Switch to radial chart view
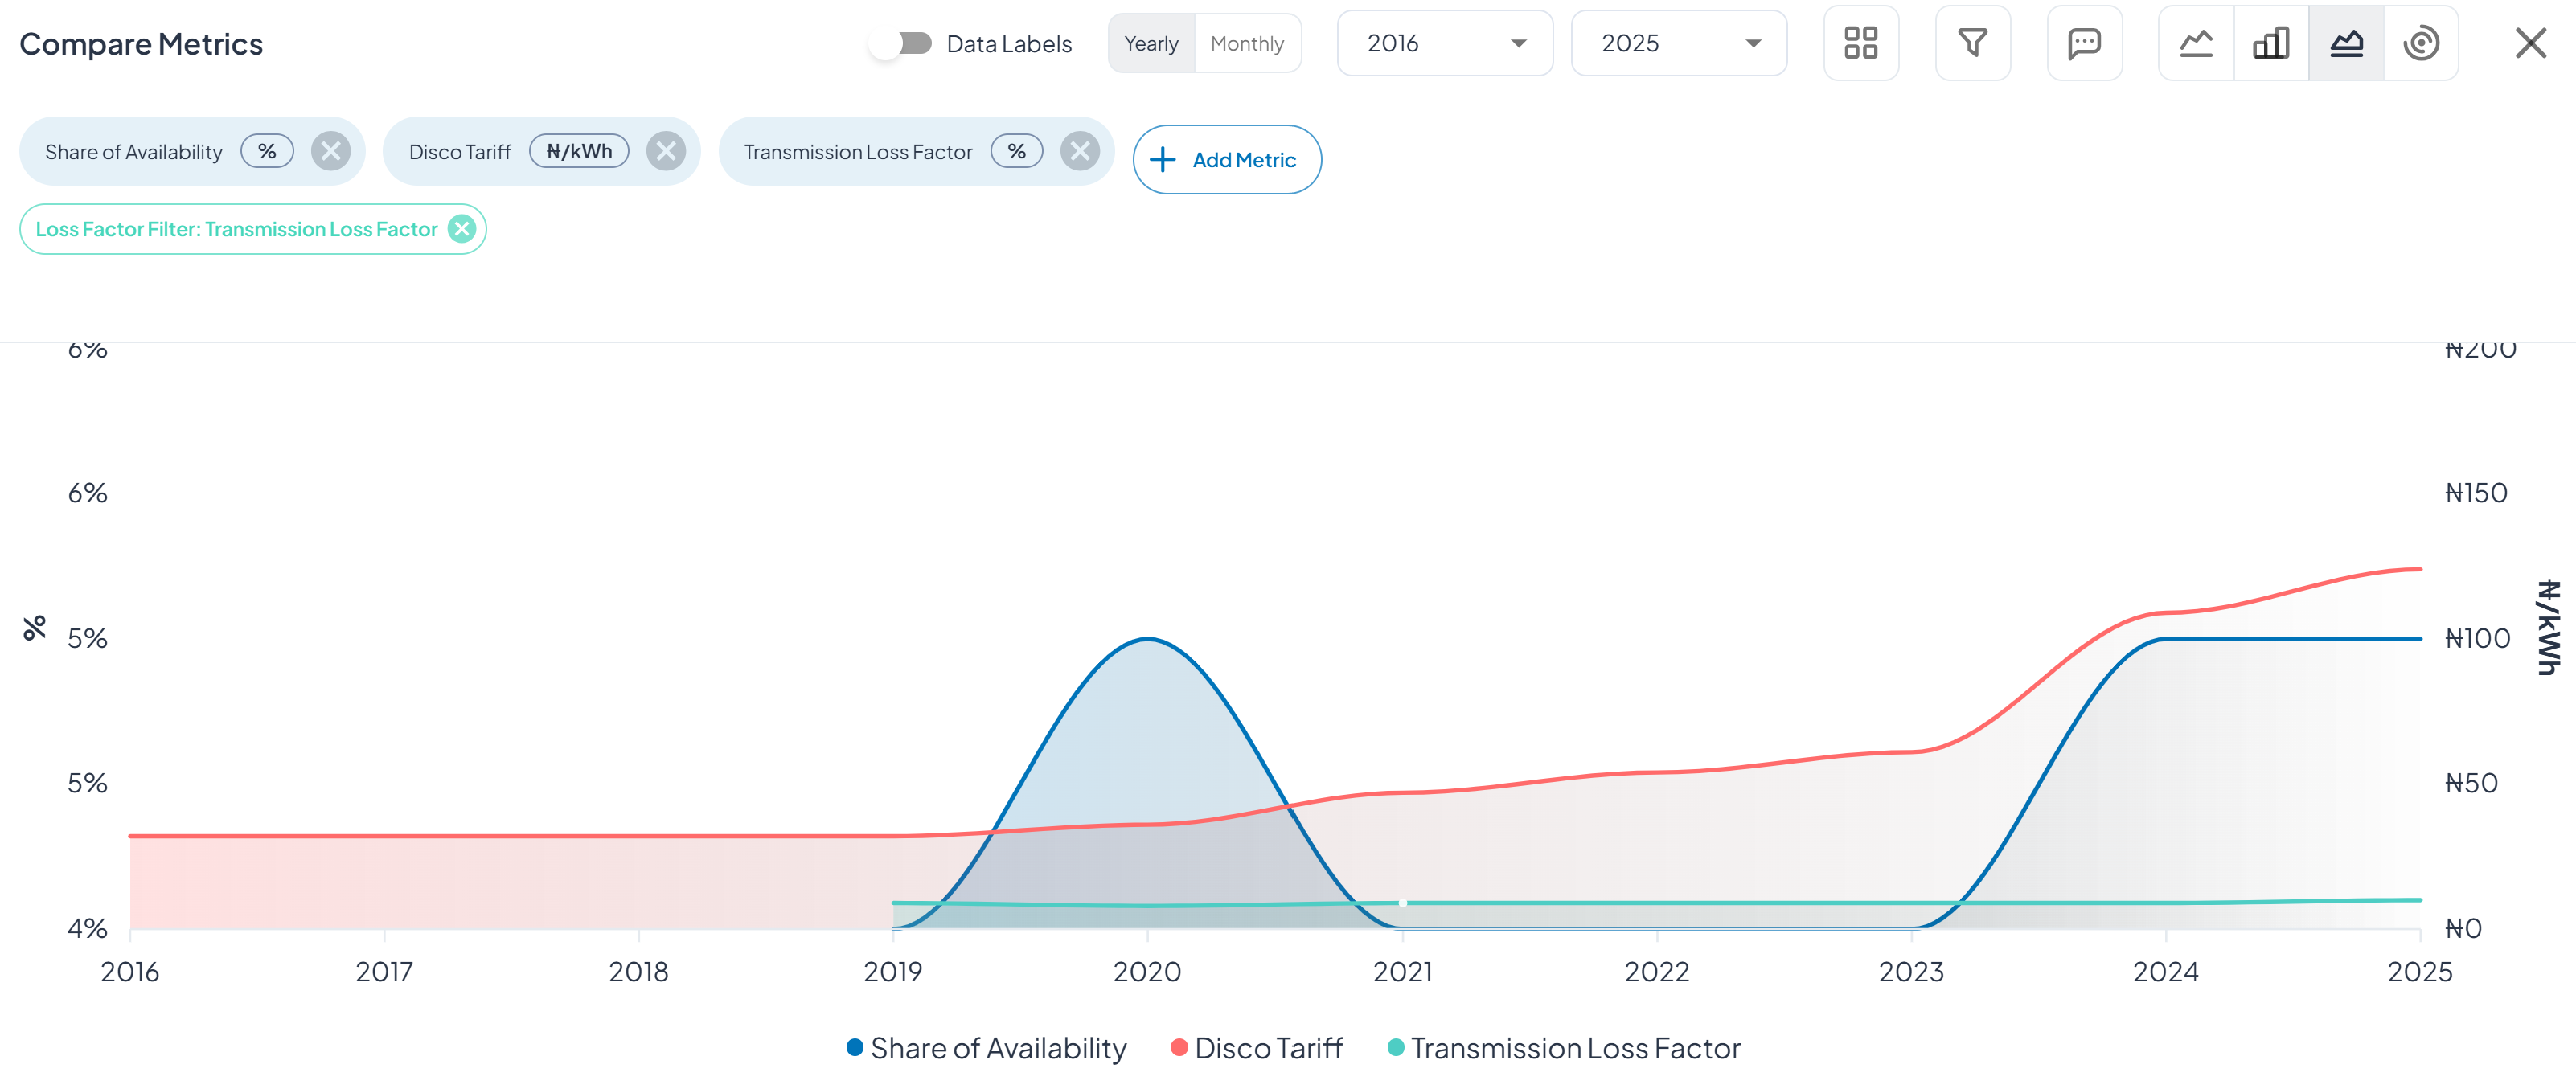Screen dimensions: 2576x1085 click(x=2422, y=43)
